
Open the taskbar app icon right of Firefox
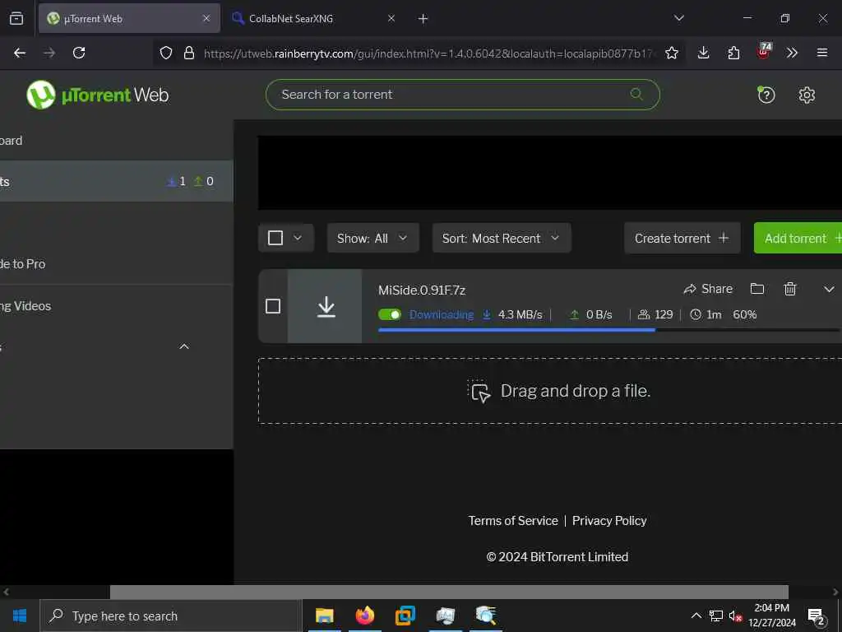click(x=405, y=616)
